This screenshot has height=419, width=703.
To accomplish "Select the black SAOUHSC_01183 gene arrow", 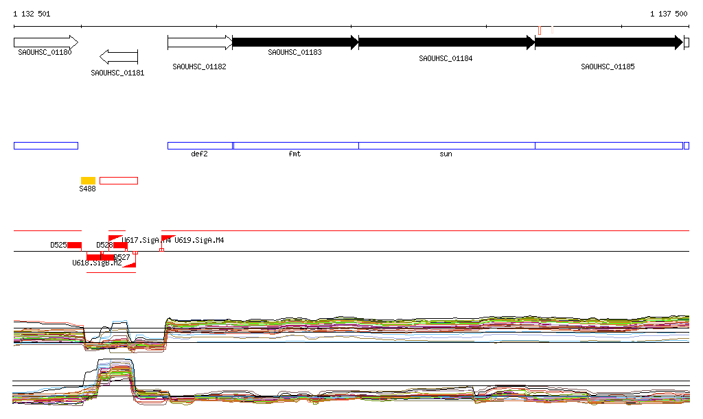I will tap(295, 43).
